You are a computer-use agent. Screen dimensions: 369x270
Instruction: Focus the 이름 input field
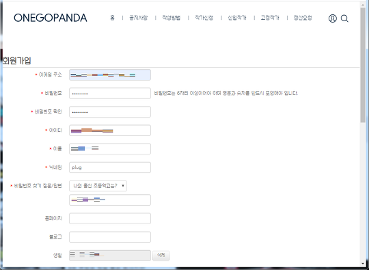pos(110,149)
